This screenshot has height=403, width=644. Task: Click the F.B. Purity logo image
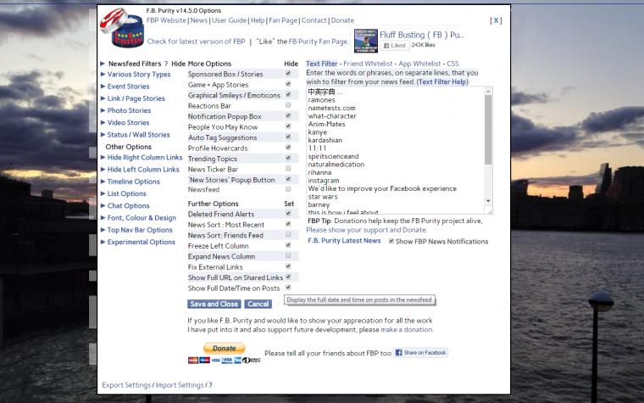coord(122,31)
